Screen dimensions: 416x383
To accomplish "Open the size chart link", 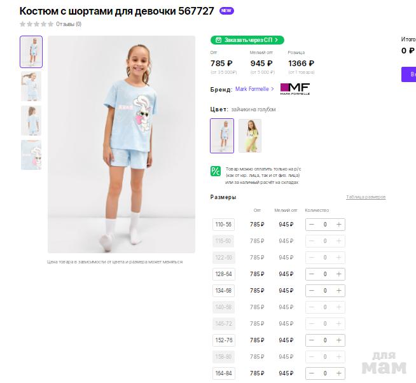I will [x=366, y=197].
